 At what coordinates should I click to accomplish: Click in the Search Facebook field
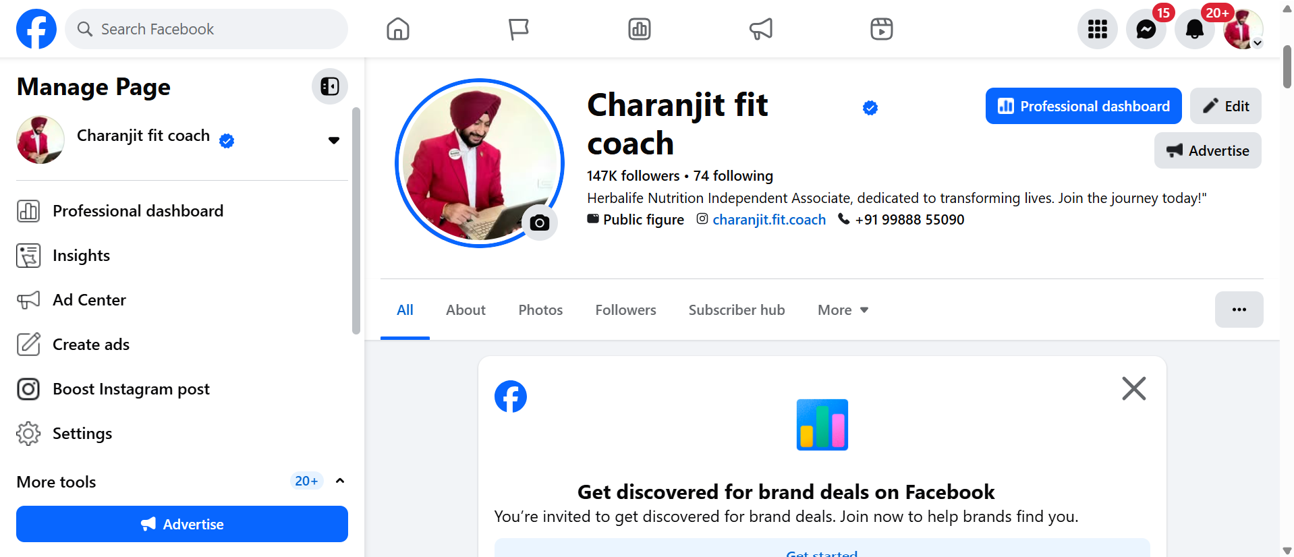pyautogui.click(x=216, y=29)
